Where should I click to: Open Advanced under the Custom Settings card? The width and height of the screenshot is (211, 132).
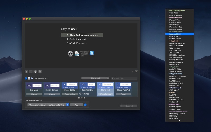(x=52, y=94)
